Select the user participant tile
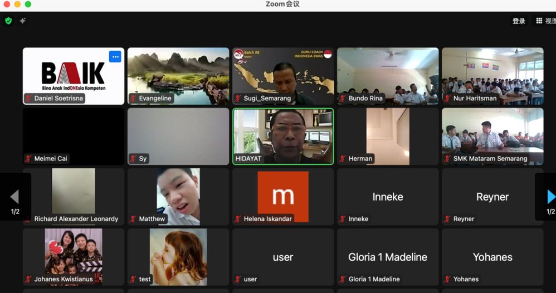This screenshot has width=556, height=293. point(283,257)
